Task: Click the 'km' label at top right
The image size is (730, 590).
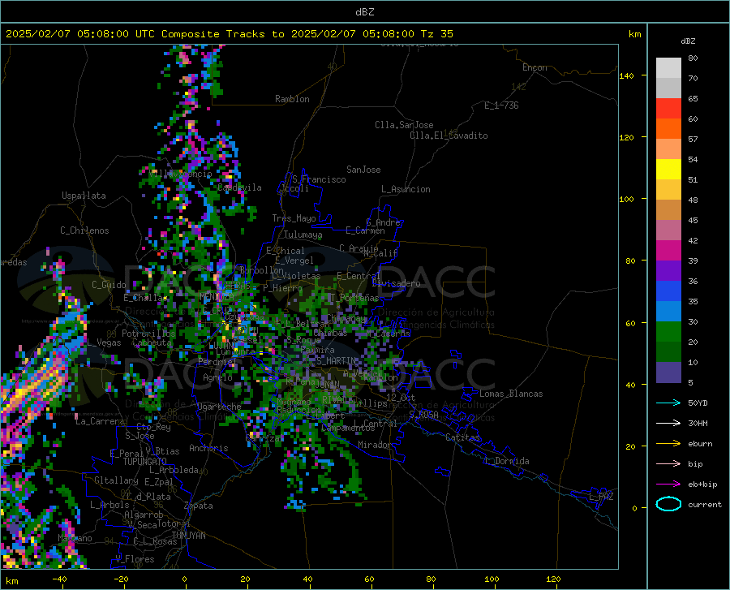Action: pyautogui.click(x=634, y=34)
